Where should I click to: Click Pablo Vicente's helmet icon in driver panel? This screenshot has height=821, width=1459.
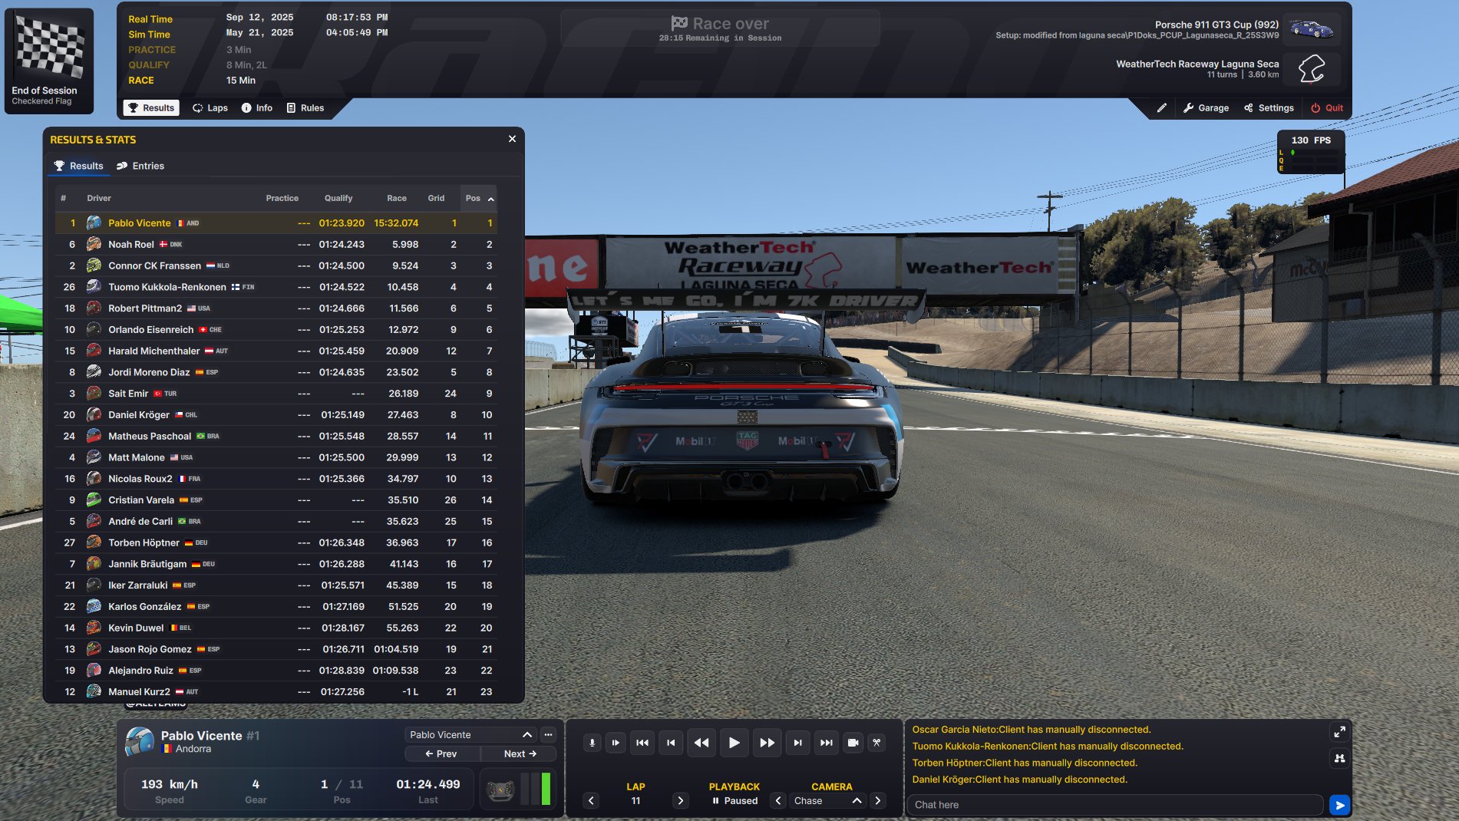[x=140, y=741]
